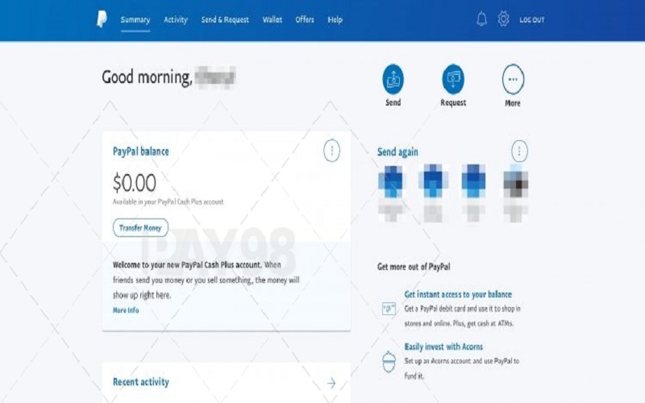
Task: Select the fourth Send again contact
Action: [516, 193]
